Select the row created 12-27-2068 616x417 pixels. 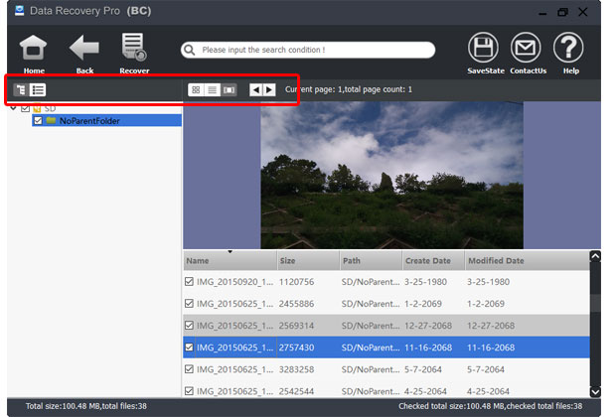point(386,326)
